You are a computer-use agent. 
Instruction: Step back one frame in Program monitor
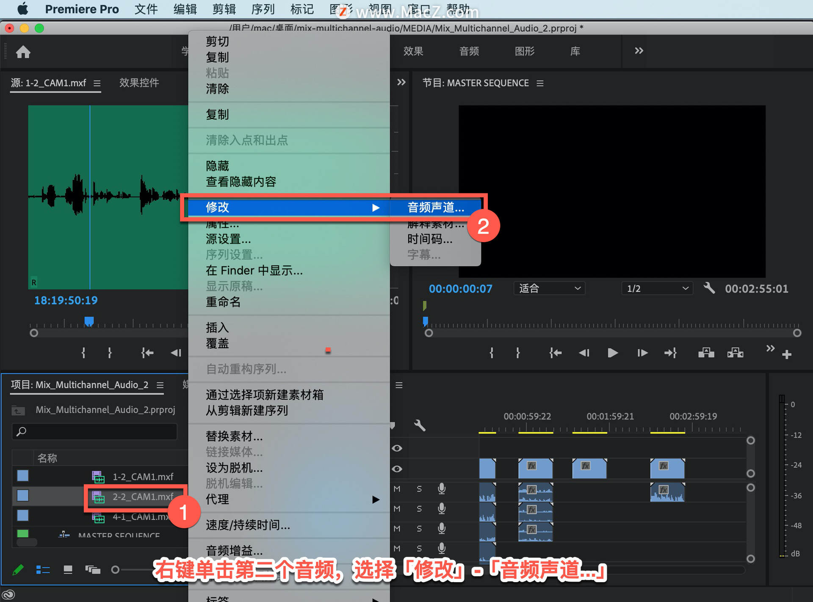(584, 353)
